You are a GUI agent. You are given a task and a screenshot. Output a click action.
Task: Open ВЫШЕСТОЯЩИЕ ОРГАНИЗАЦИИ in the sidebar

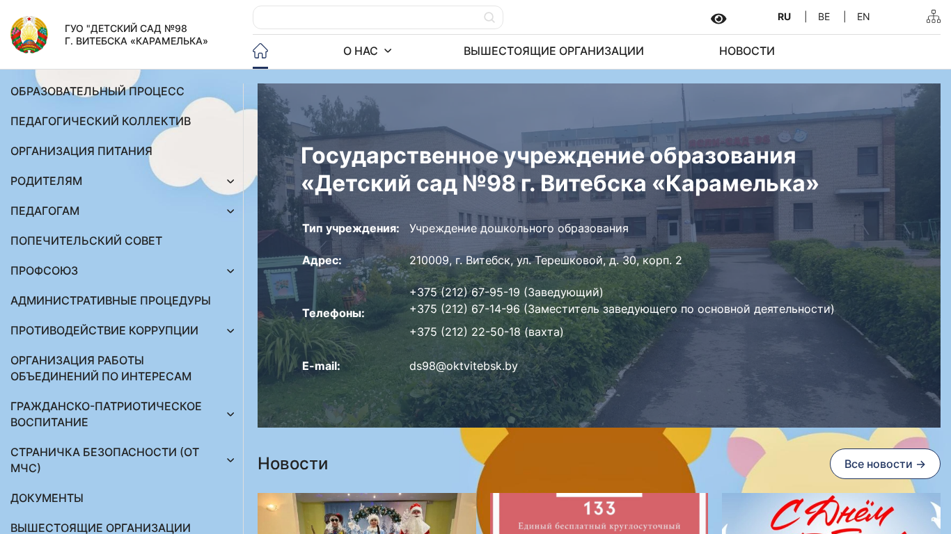point(100,528)
